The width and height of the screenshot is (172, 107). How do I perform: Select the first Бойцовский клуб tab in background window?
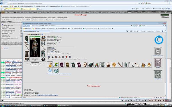(11, 9)
